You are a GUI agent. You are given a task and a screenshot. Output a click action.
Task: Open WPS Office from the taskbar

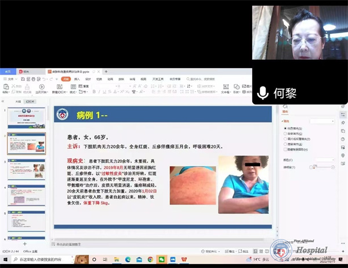pos(184,259)
